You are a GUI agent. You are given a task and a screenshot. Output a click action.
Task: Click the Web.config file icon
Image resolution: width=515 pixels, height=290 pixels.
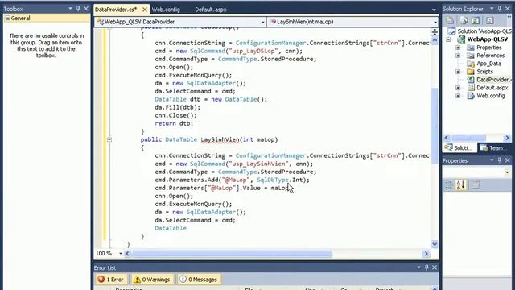pos(471,96)
